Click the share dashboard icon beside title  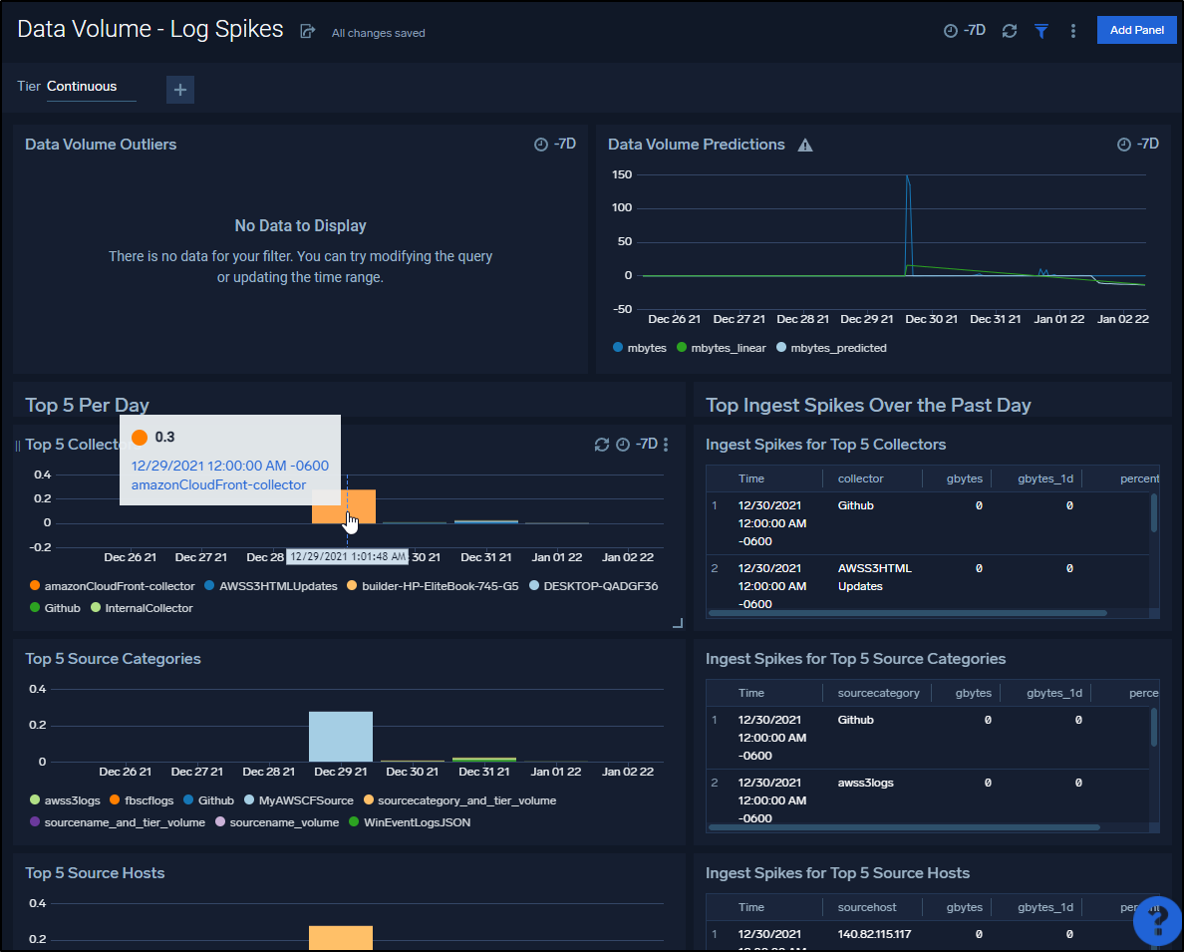coord(307,31)
